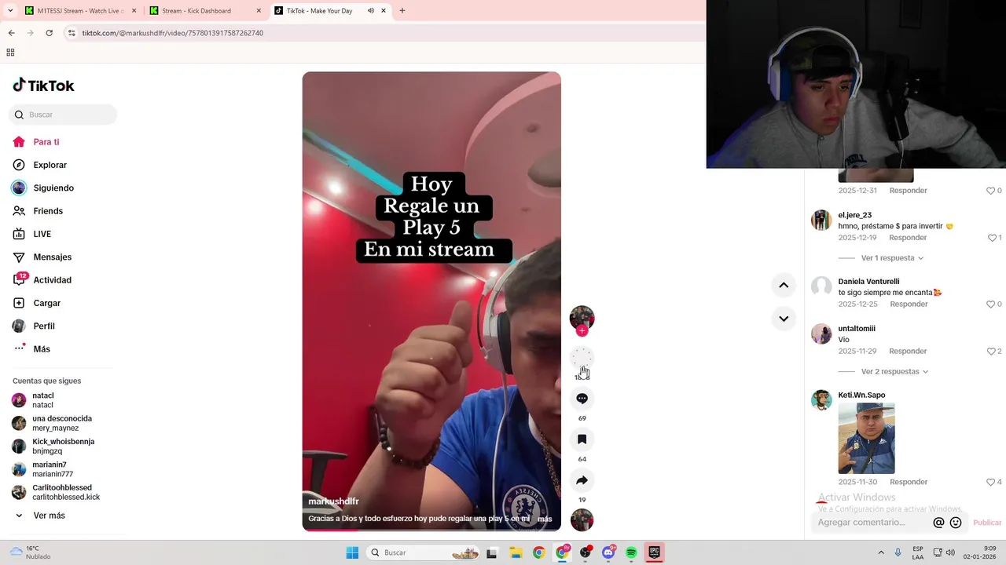Open a new browser tab
The image size is (1006, 565).
click(402, 11)
